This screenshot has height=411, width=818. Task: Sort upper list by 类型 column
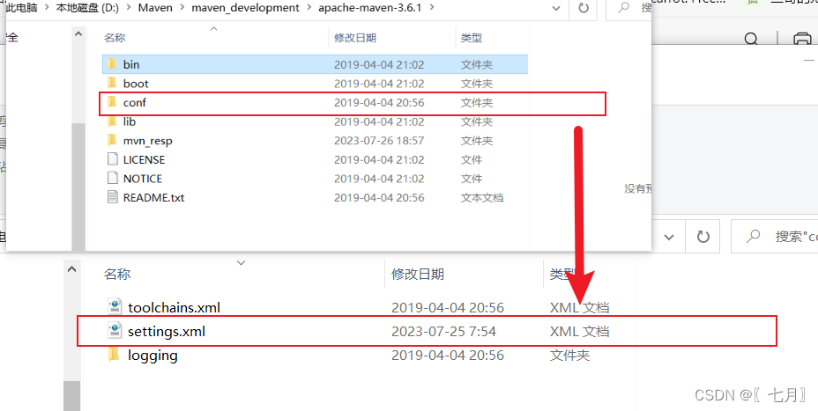point(471,38)
